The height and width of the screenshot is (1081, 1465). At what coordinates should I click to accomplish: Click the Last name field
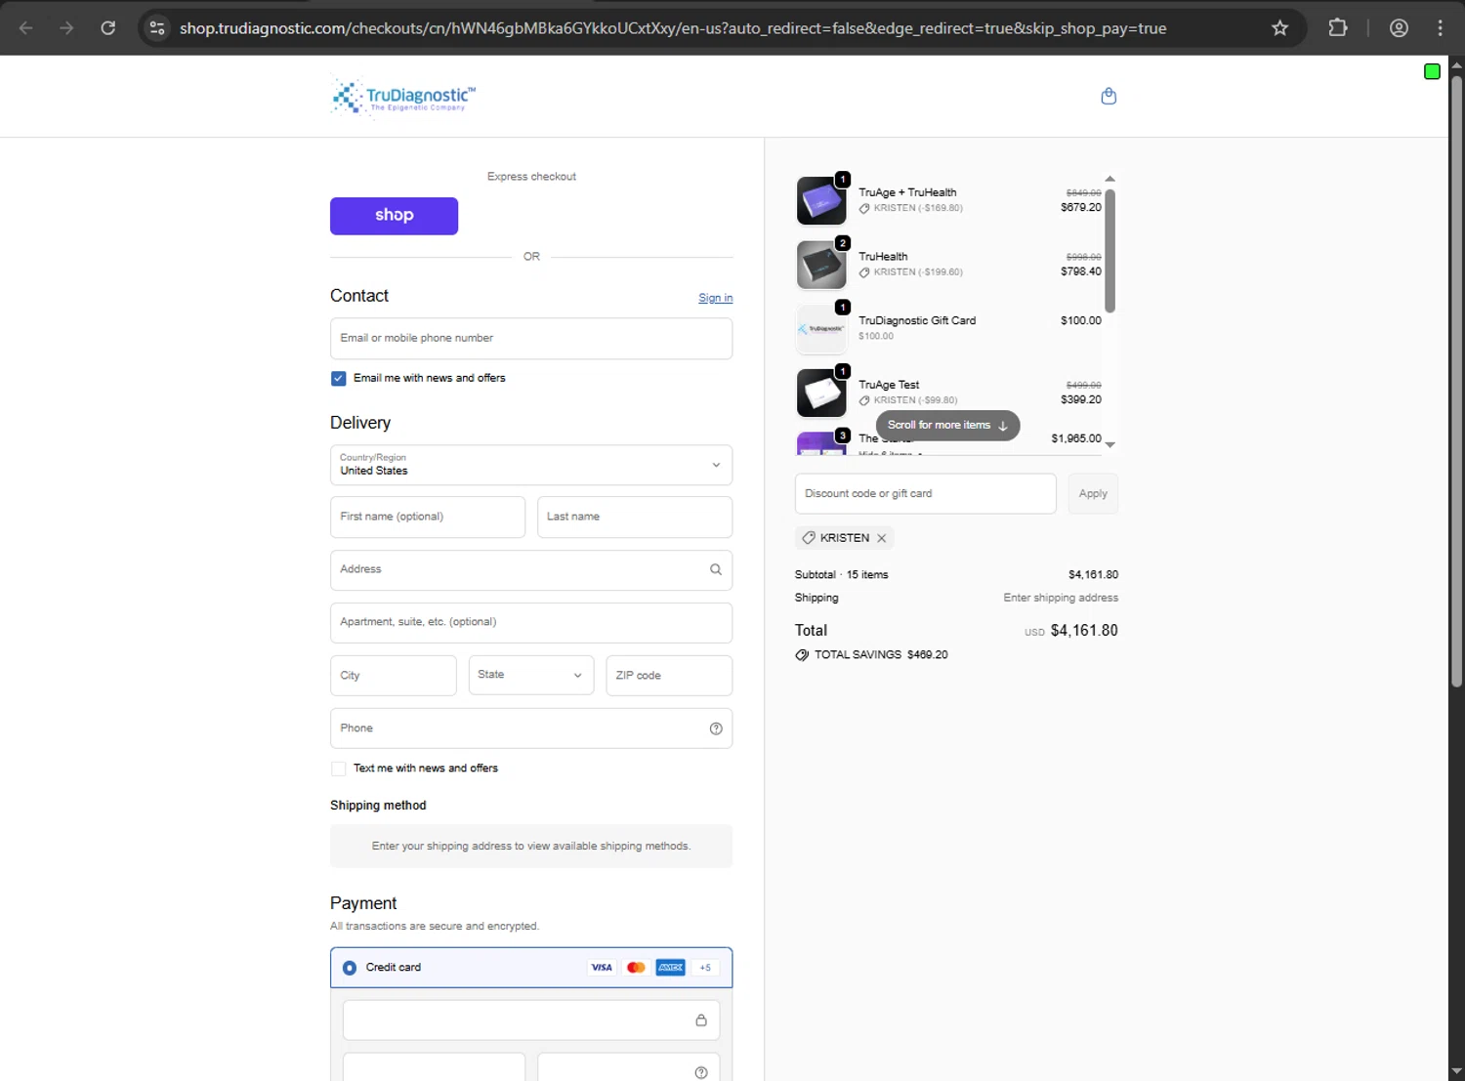pos(635,517)
